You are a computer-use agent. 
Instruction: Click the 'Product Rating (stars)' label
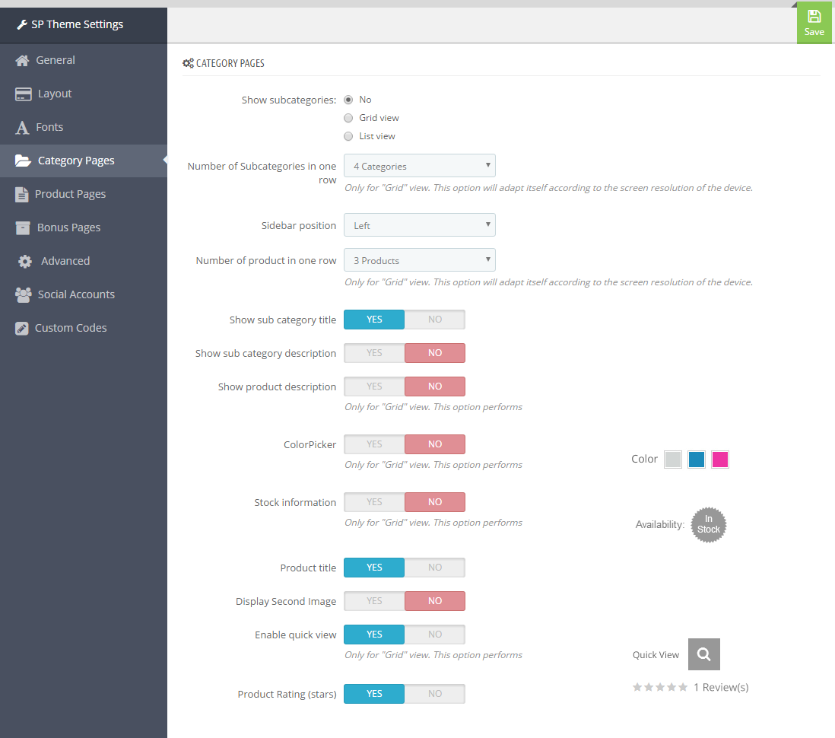(x=287, y=695)
